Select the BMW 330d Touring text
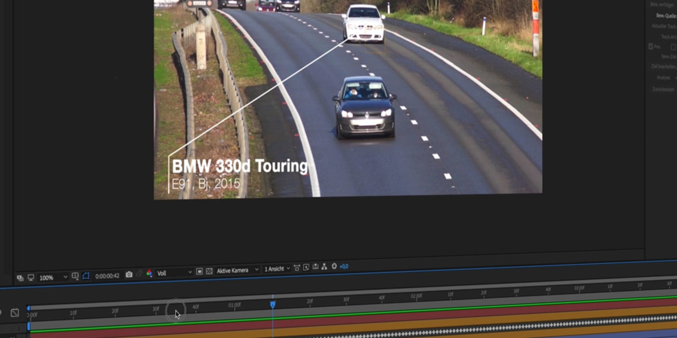677x338 pixels. point(240,166)
